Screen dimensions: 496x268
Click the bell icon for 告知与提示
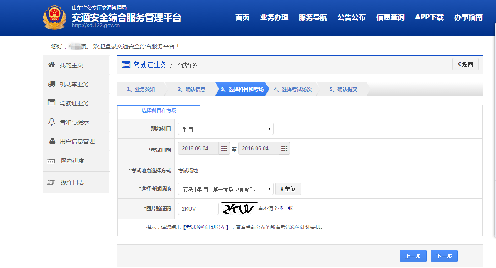pyautogui.click(x=51, y=122)
